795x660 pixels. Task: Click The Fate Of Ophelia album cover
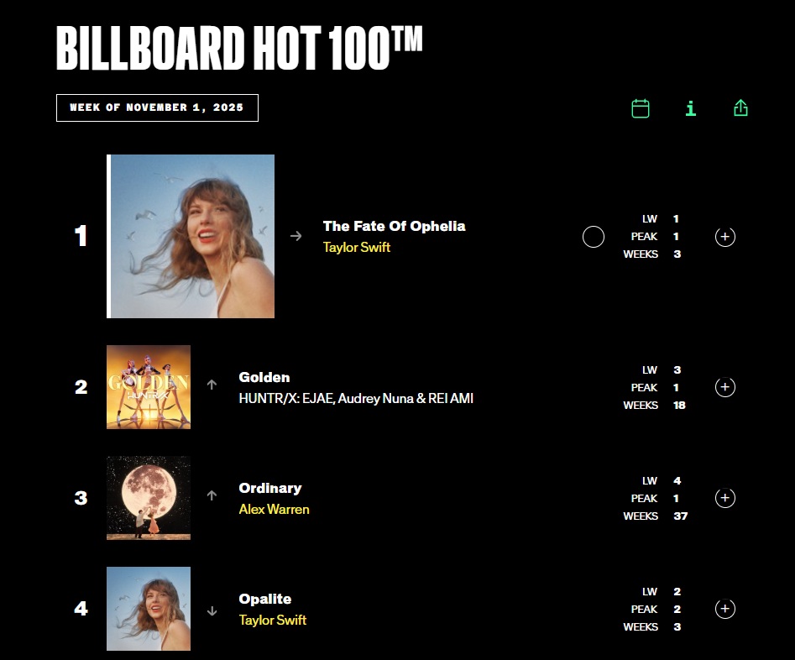tap(191, 236)
